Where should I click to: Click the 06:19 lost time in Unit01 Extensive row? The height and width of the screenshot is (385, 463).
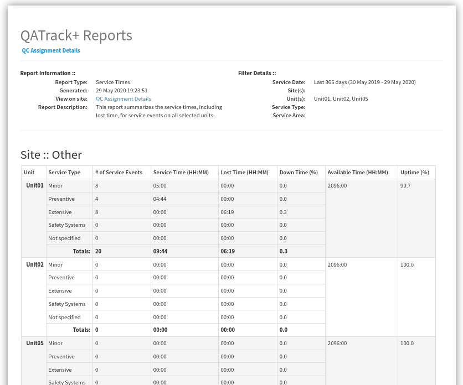(227, 212)
